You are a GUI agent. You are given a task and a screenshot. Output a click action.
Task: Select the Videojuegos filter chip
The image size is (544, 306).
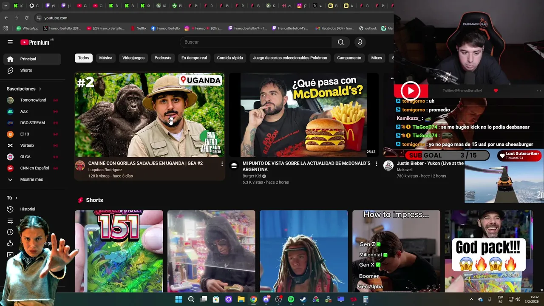click(133, 58)
